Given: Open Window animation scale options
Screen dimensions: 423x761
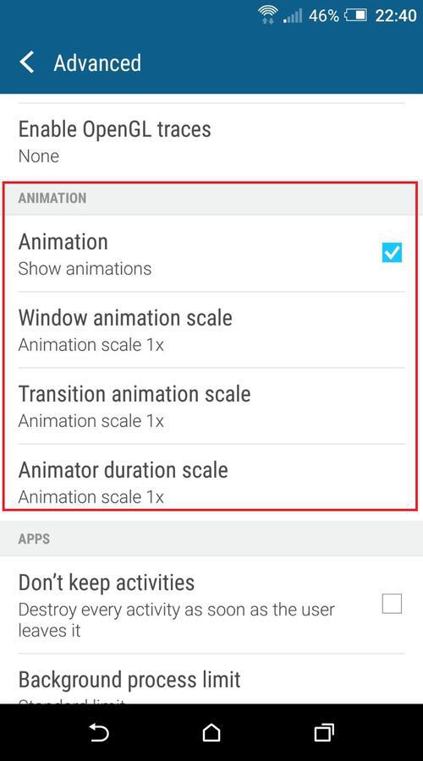Looking at the screenshot, I should pyautogui.click(x=211, y=330).
